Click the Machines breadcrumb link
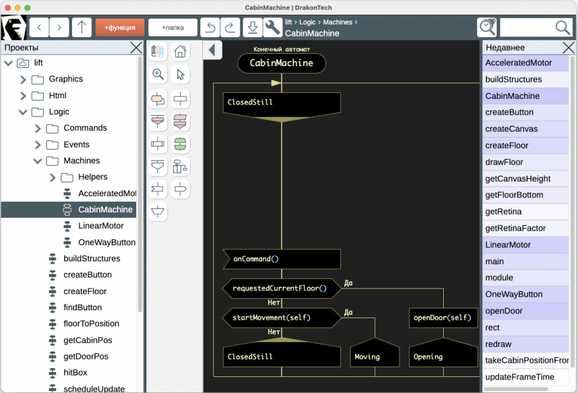Screen dimensions: 578x393 tap(338, 22)
